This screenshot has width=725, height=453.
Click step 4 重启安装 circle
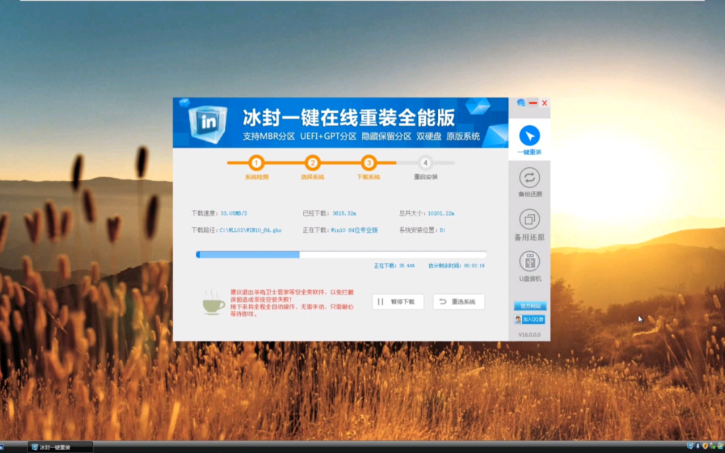click(425, 163)
